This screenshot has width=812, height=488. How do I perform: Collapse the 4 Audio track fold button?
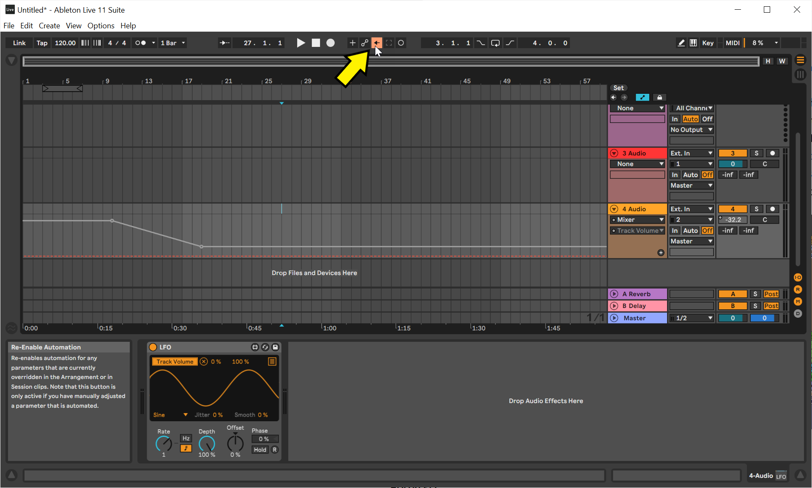614,209
